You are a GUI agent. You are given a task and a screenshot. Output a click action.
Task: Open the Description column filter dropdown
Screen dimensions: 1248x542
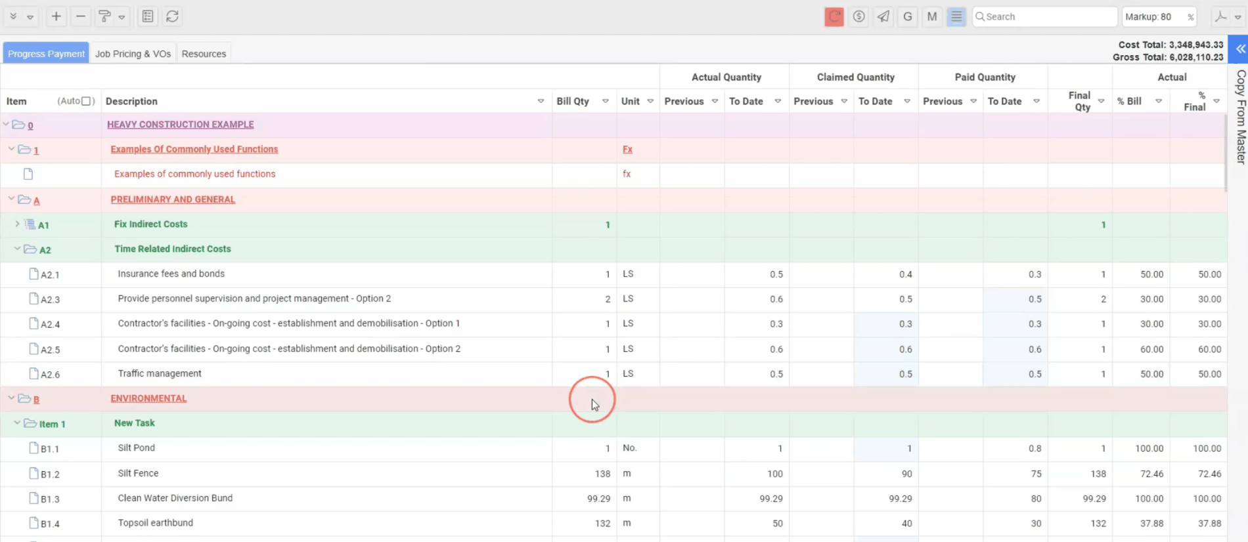coord(541,101)
